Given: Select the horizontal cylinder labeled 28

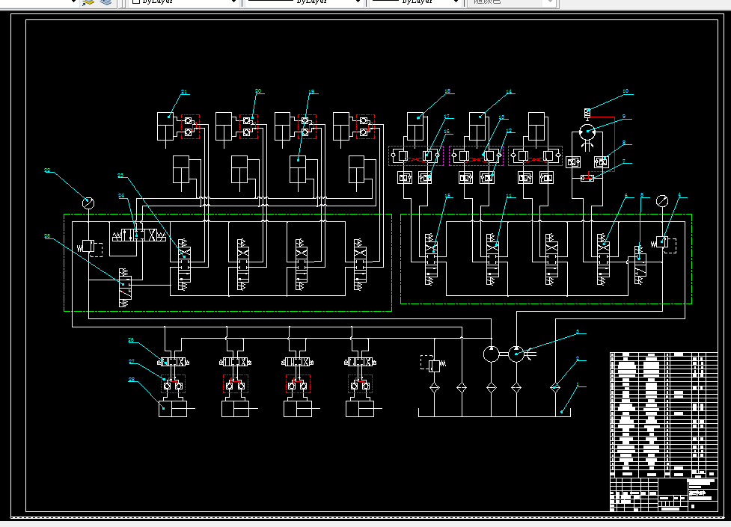Looking at the screenshot, I should click(174, 409).
